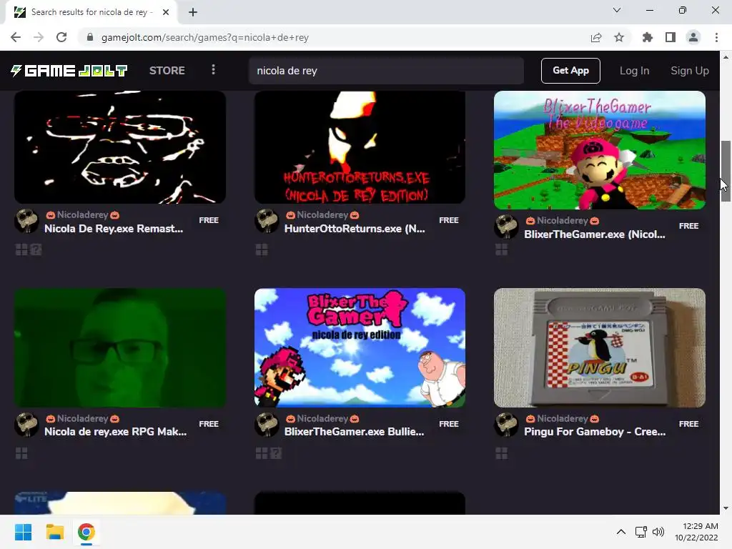The image size is (732, 549).
Task: Click avatar beside HunterOttoReturns.exe
Action: tap(267, 221)
